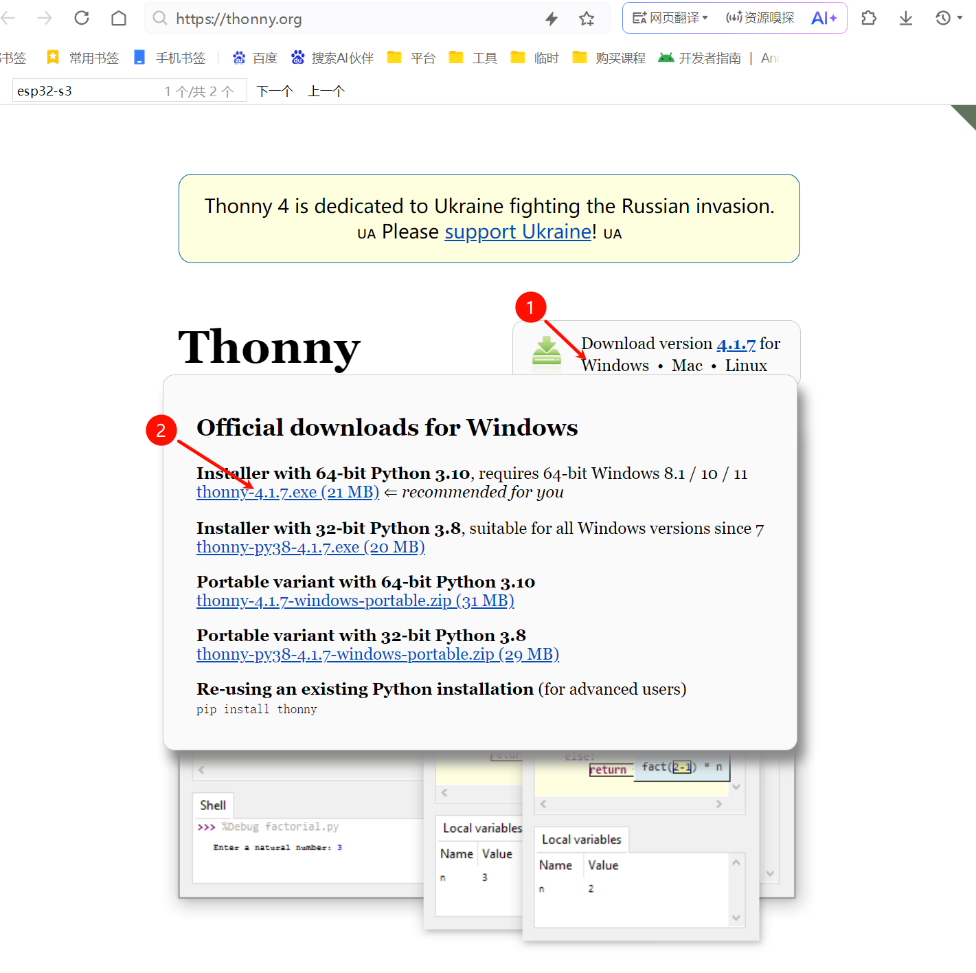Reload the page with the refresh icon
The image size is (976, 973).
(82, 18)
